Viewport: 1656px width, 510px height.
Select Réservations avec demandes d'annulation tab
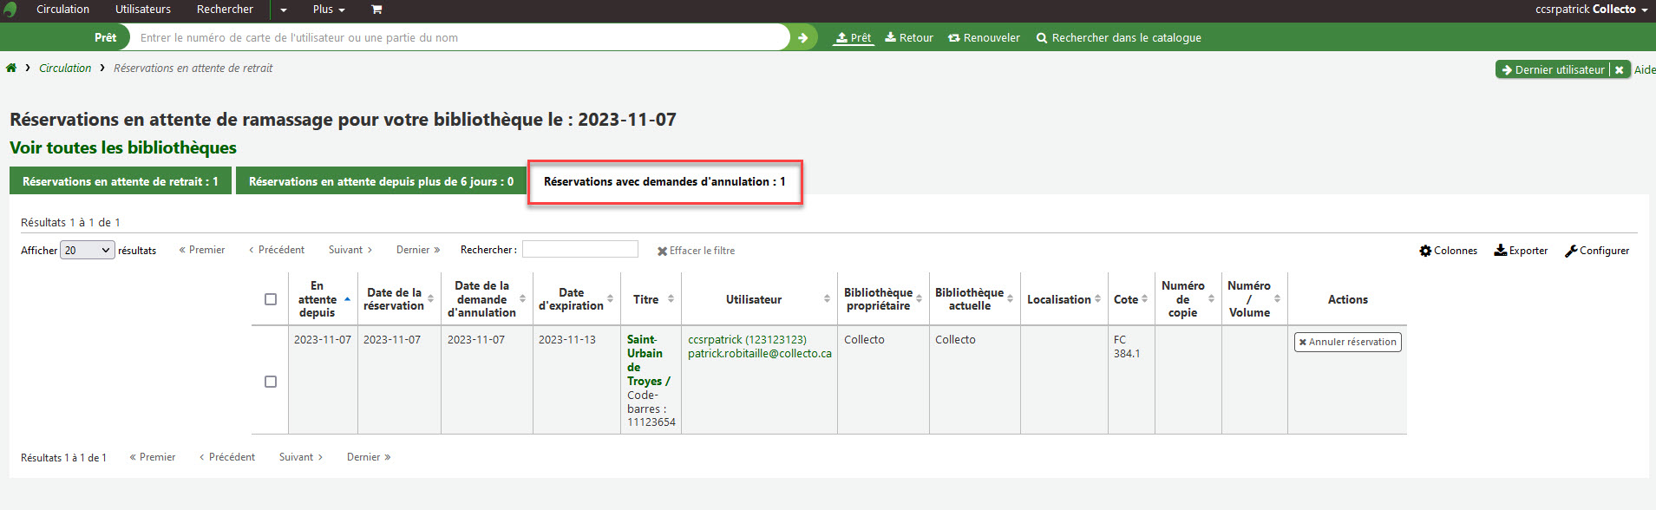click(x=664, y=181)
